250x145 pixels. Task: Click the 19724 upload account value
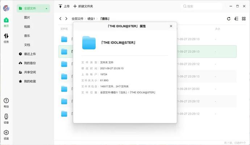pos(104,74)
